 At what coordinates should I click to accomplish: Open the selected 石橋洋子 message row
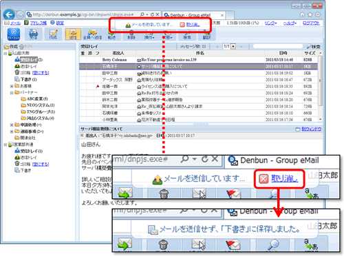point(199,67)
